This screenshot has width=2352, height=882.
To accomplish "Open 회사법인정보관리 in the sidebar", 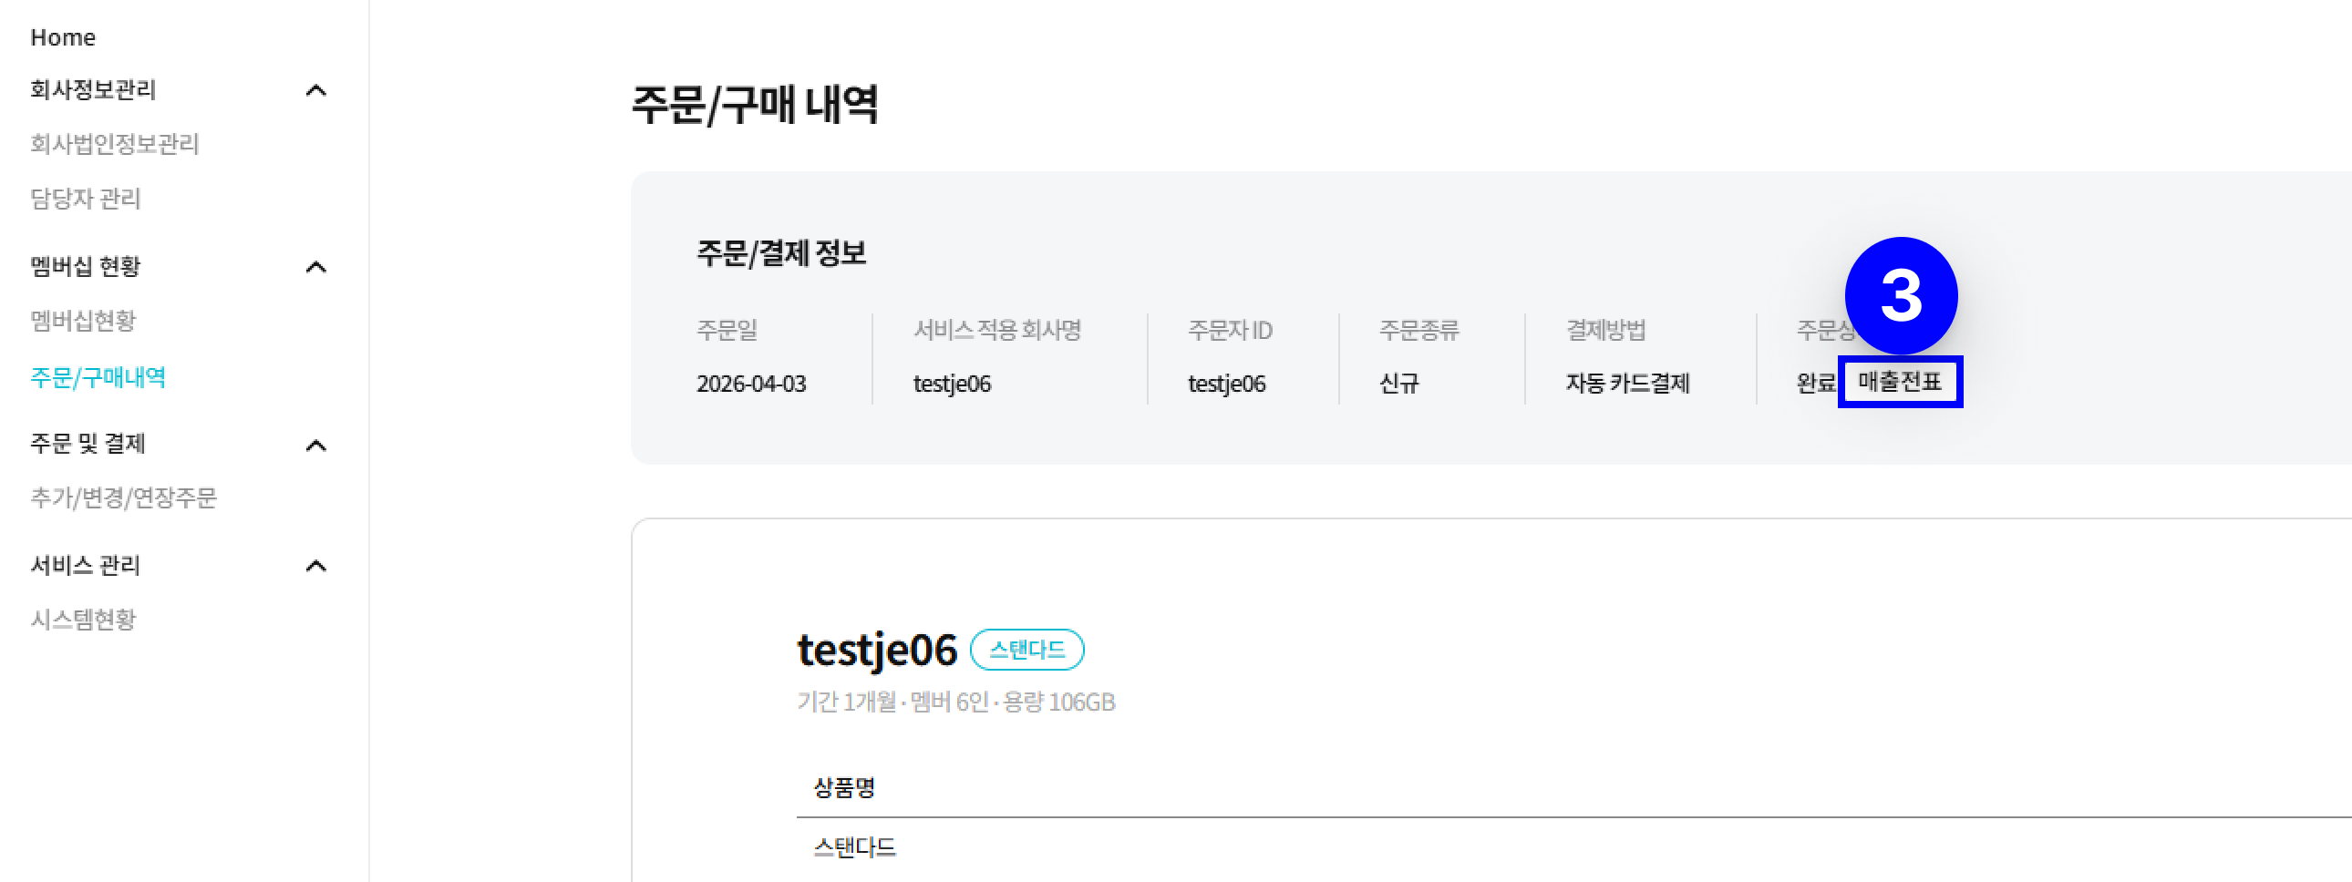I will (114, 144).
